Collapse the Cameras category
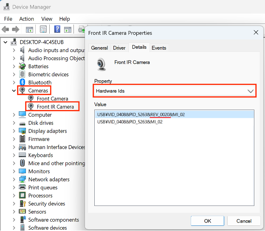 [x=14, y=90]
